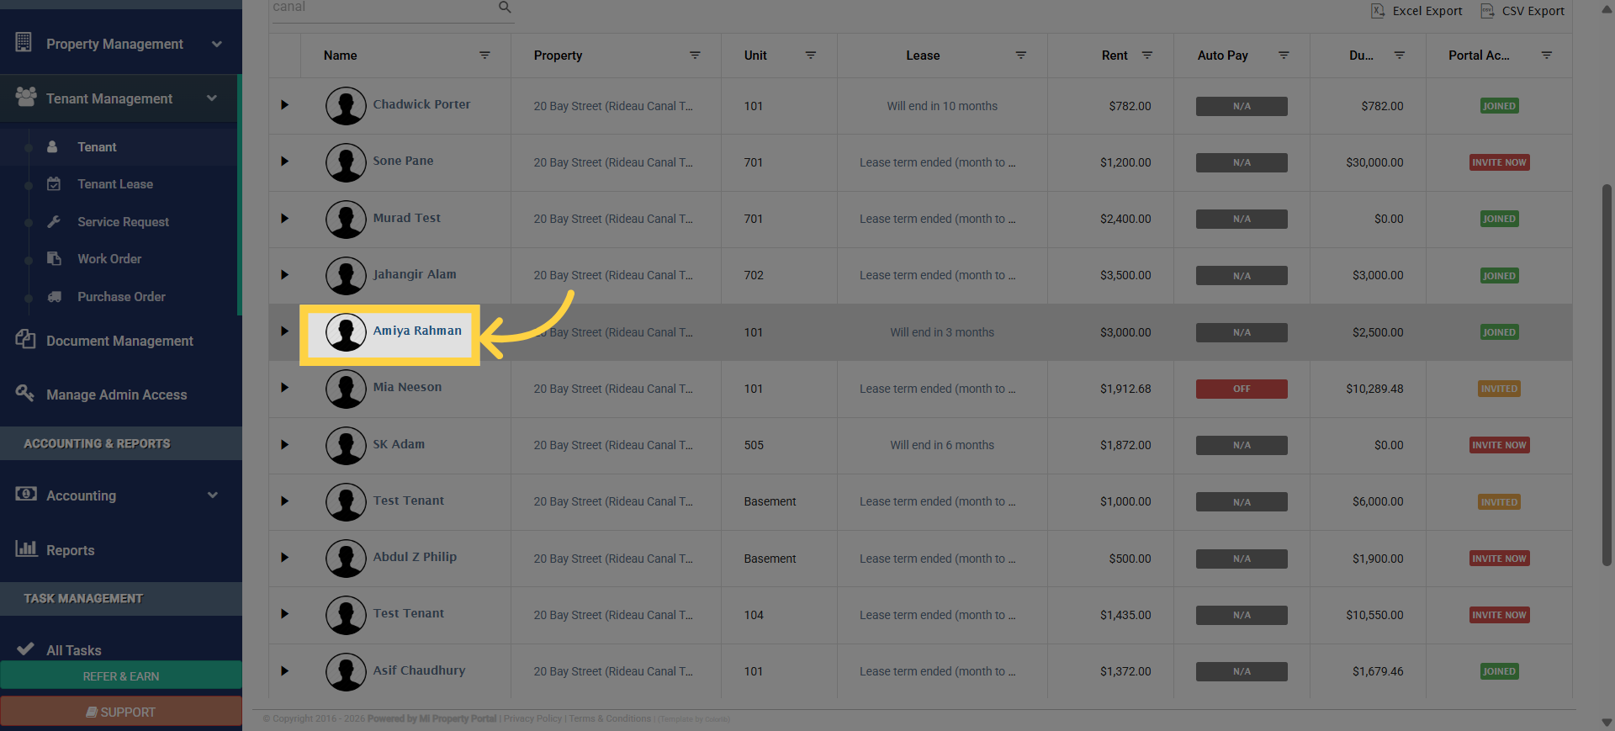Open the Name column filter icon
This screenshot has width=1615, height=731.
484,56
